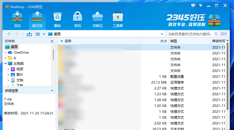Open the navigation history dropdown arrow
Viewport: 234px width, 130px height.
(23, 34)
